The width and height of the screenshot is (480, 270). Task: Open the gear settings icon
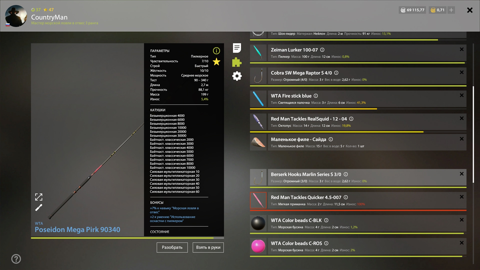coord(237,76)
